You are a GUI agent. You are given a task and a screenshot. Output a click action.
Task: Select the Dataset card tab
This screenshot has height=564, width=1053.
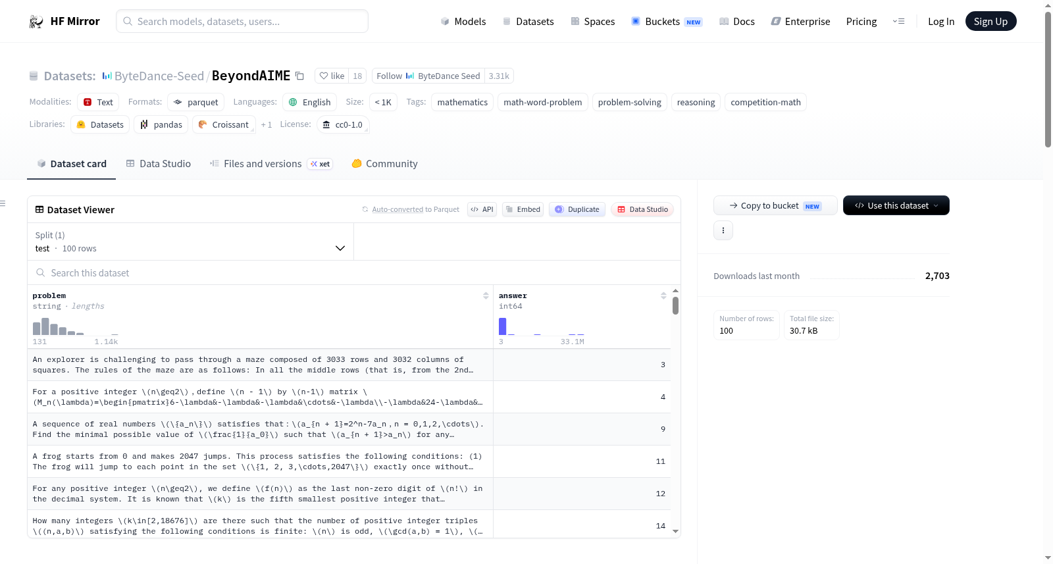tap(72, 164)
